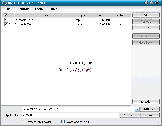162x126 pixels.
Task: Click the 0.08 MB size cell
Action: pos(105,24)
